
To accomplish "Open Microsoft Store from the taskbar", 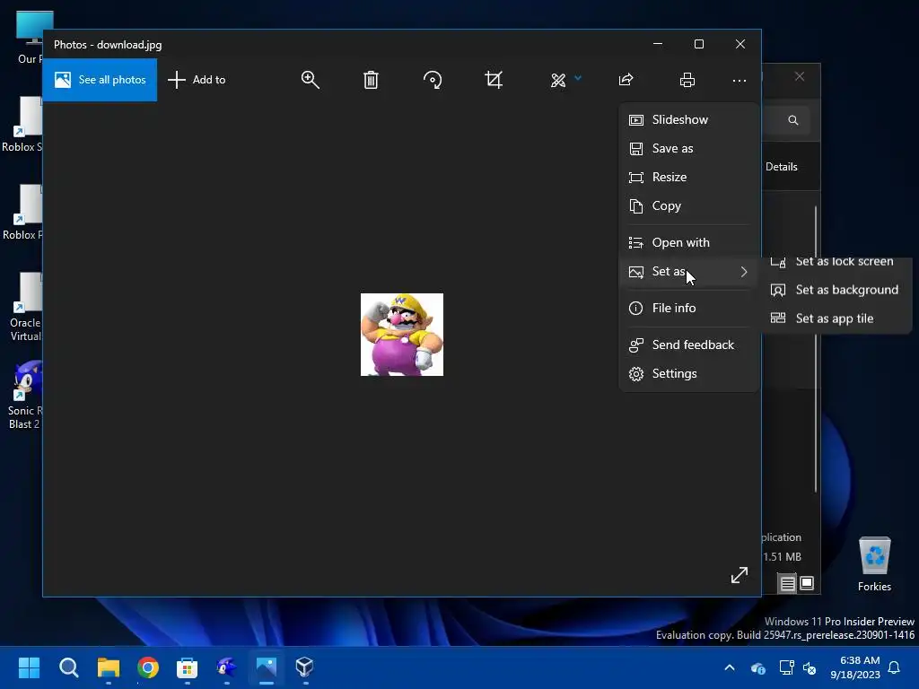I will coord(187,667).
